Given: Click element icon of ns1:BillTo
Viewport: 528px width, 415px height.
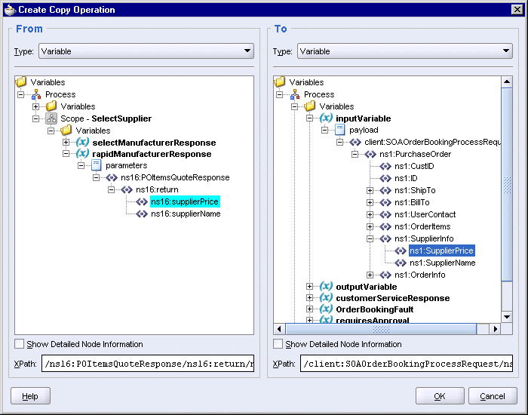Looking at the screenshot, I should click(x=385, y=202).
